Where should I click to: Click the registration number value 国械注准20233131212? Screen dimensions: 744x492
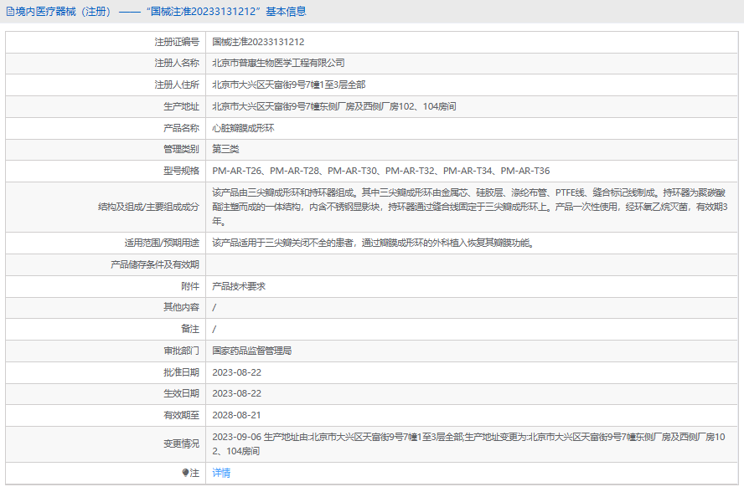[258, 42]
